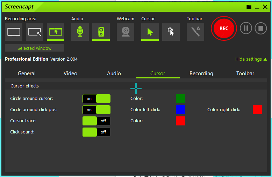Toggle microphone audio recording

80,32
